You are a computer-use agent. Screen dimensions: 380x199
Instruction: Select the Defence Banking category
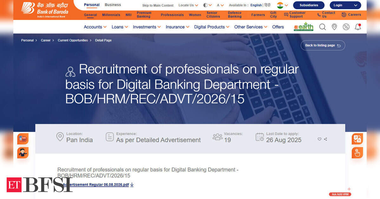point(235,15)
